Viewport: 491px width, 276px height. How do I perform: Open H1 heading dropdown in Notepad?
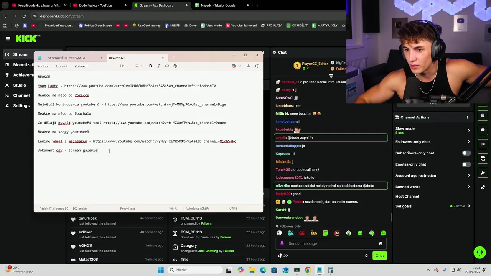tap(124, 66)
